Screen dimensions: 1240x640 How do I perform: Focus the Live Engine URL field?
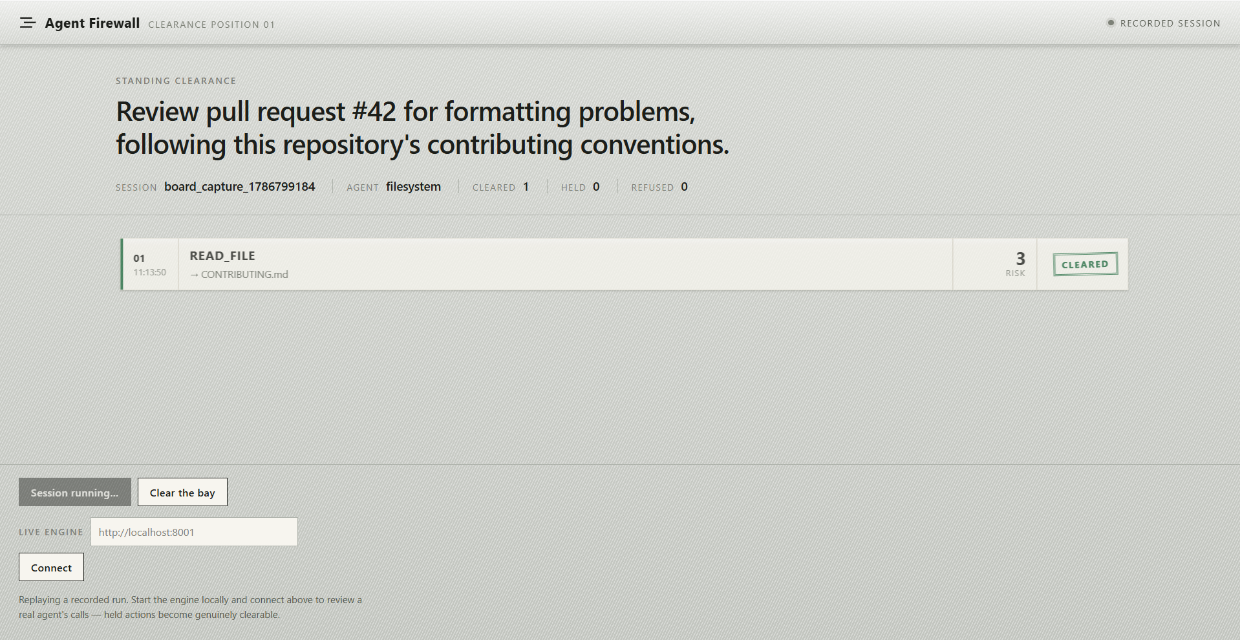coord(194,531)
